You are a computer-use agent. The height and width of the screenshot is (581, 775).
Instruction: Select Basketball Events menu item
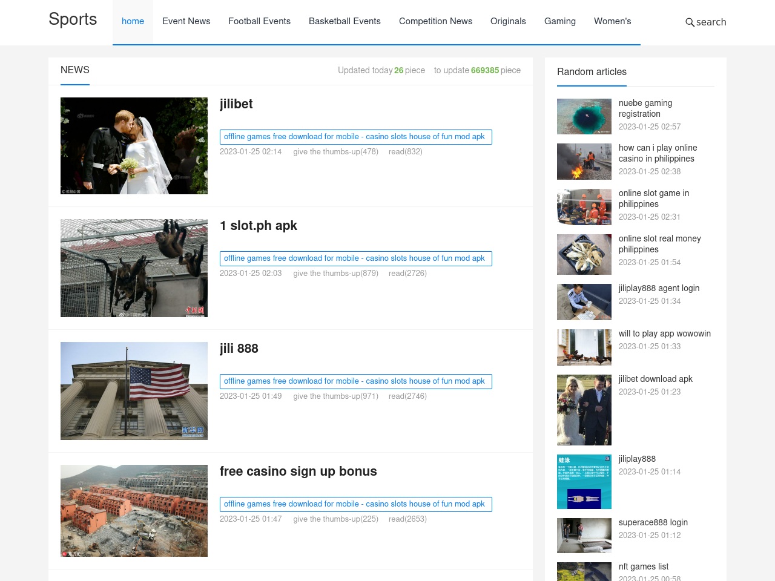click(345, 21)
